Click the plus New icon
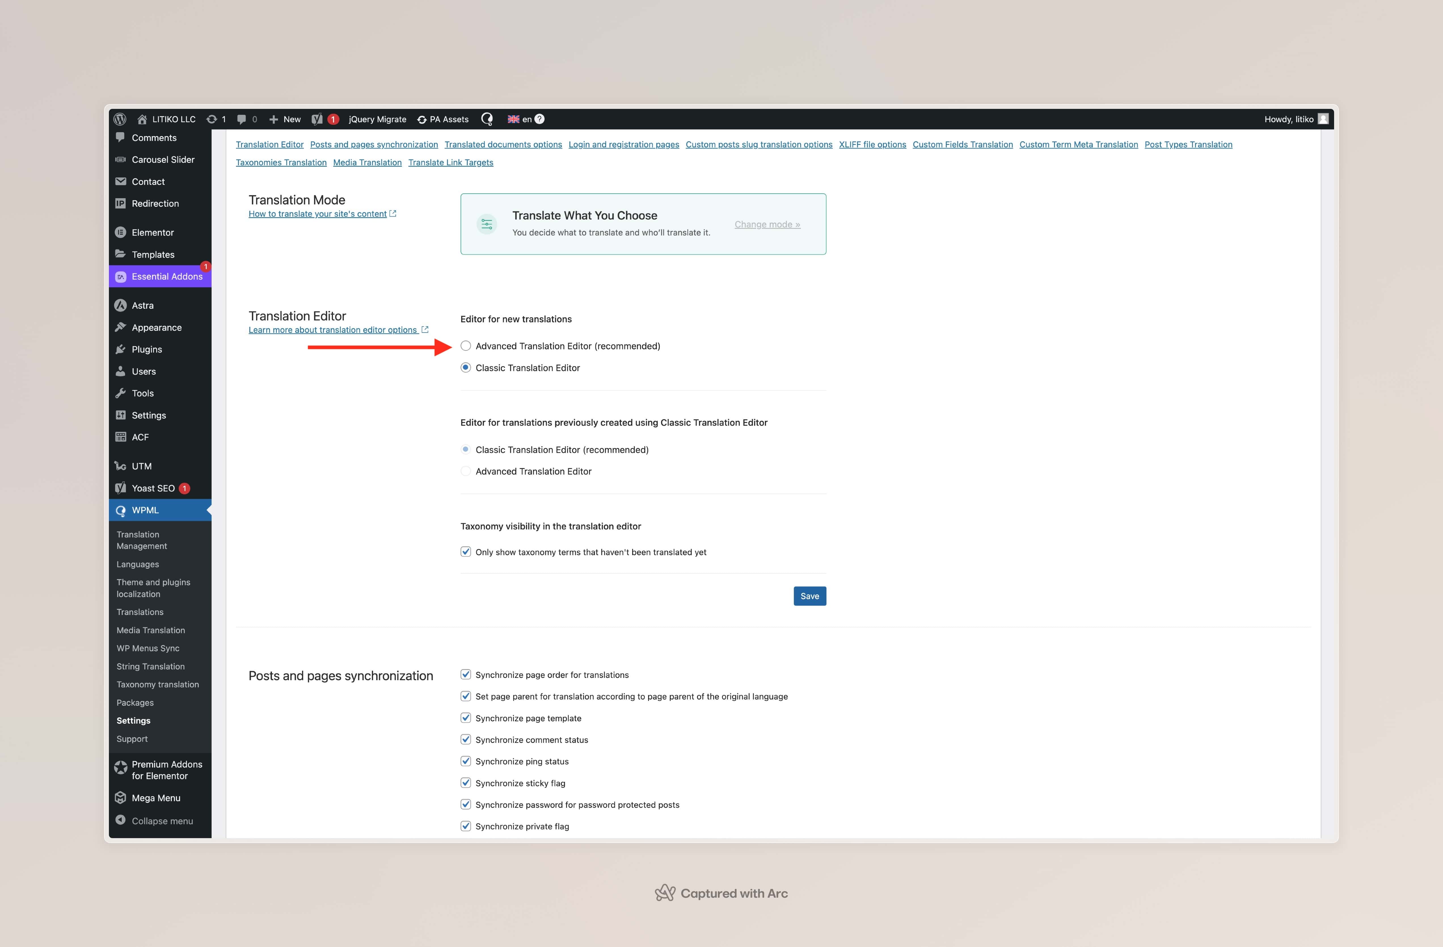The image size is (1443, 947). [x=273, y=119]
